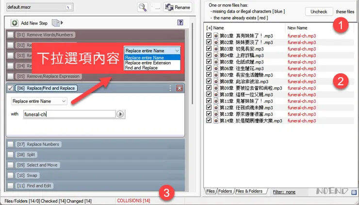Viewport: 359px width, 205px height.
Task: Choose highlighted Replace entire Name option
Action: click(x=152, y=58)
